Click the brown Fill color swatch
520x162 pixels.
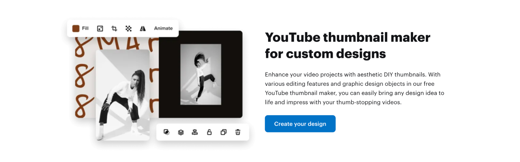coord(76,29)
